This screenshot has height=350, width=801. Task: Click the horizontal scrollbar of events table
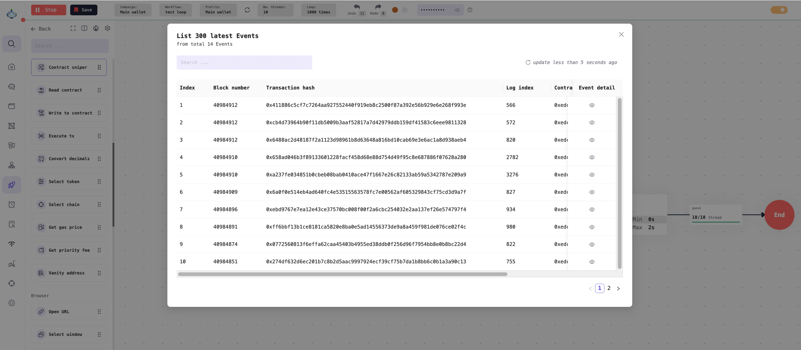[x=342, y=274]
